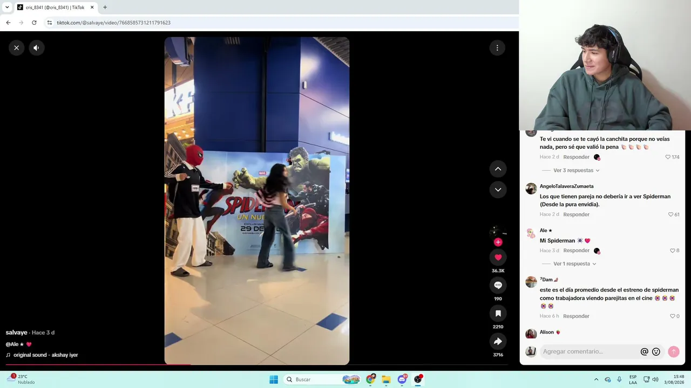691x388 pixels.
Task: Reload the TikTok page
Action: [x=34, y=23]
